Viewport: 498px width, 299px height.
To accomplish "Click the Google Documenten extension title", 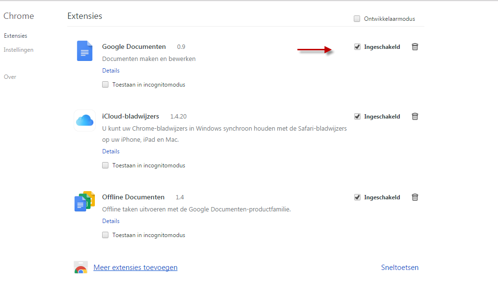I will click(134, 46).
